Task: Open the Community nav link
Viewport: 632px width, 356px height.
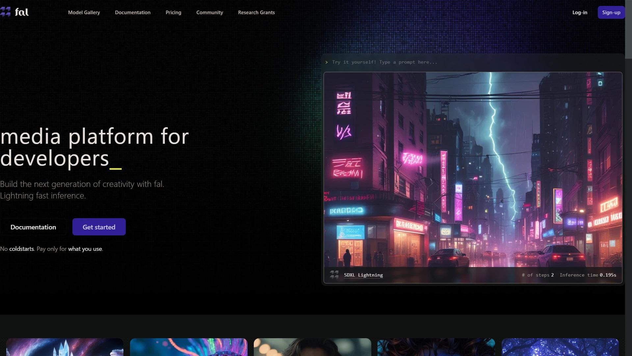Action: pos(210,13)
